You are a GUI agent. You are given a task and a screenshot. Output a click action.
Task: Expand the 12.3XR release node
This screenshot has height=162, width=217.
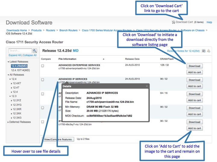tap(11, 109)
